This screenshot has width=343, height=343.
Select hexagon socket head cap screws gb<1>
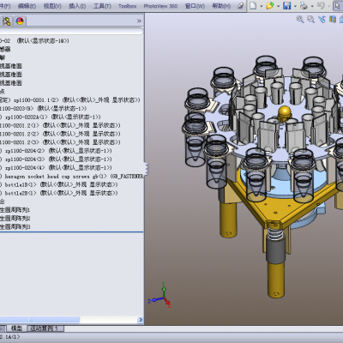click(x=71, y=177)
